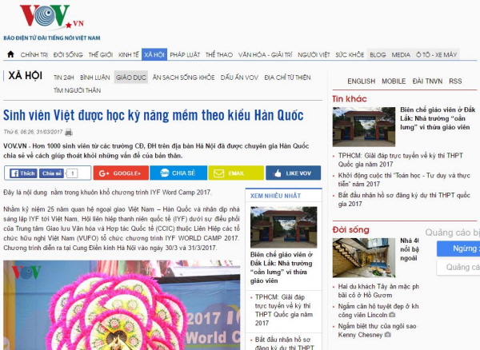
Task: Click the home icon in navigation bar
Action: pyautogui.click(x=10, y=54)
